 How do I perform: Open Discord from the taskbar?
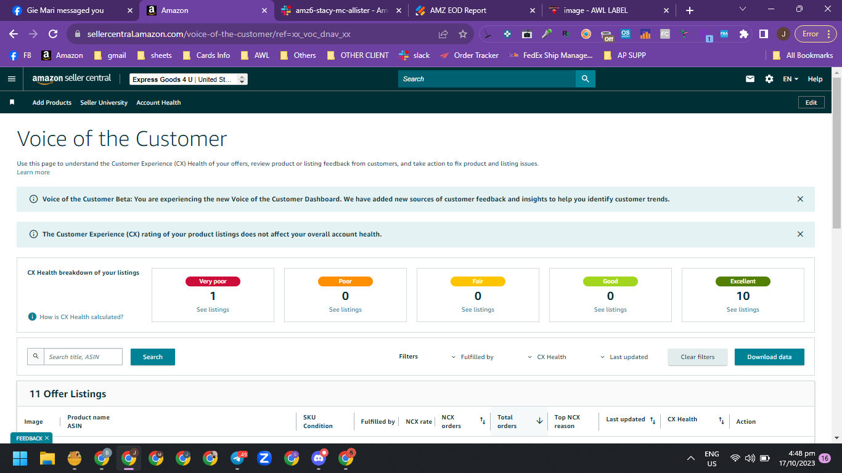pos(319,458)
